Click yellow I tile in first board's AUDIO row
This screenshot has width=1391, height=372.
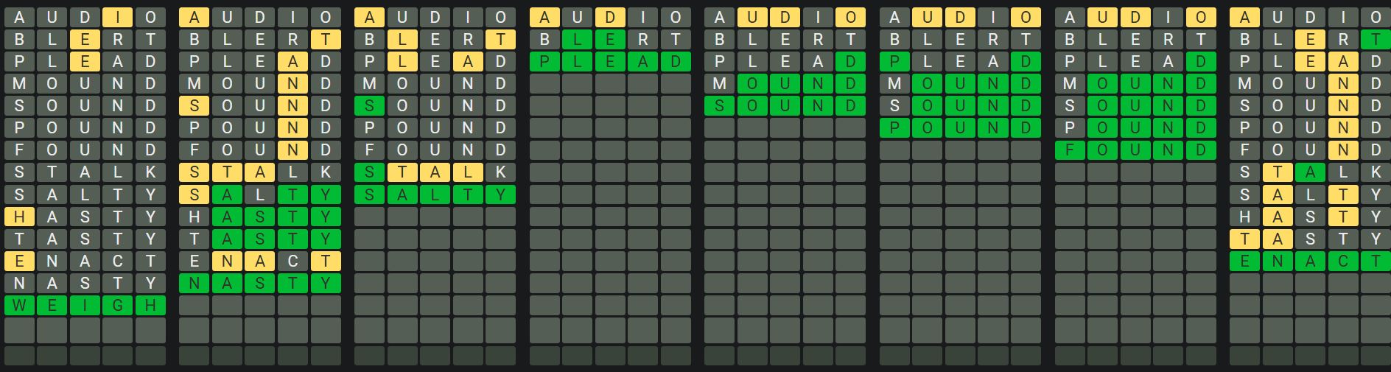point(118,17)
